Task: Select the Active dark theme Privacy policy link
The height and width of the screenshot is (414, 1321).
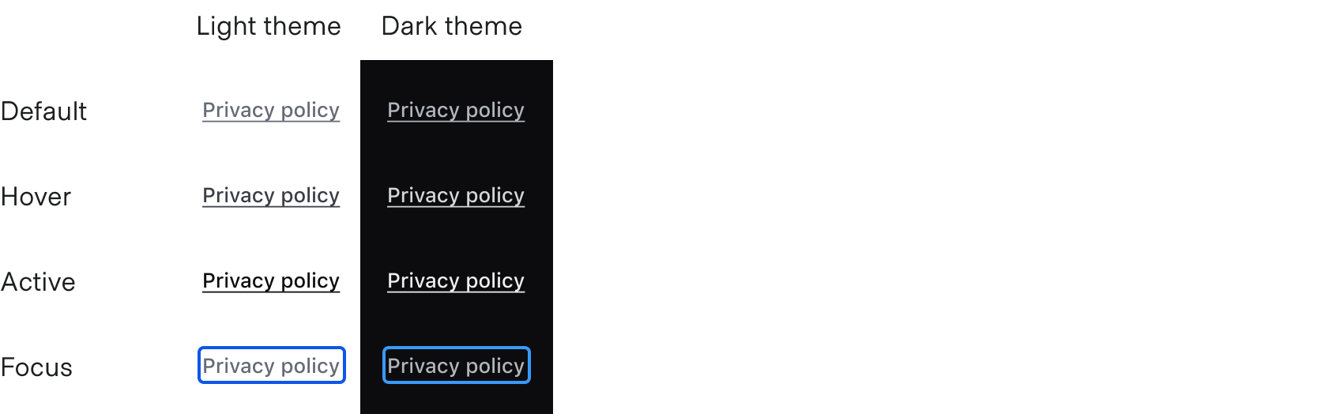Action: (456, 280)
